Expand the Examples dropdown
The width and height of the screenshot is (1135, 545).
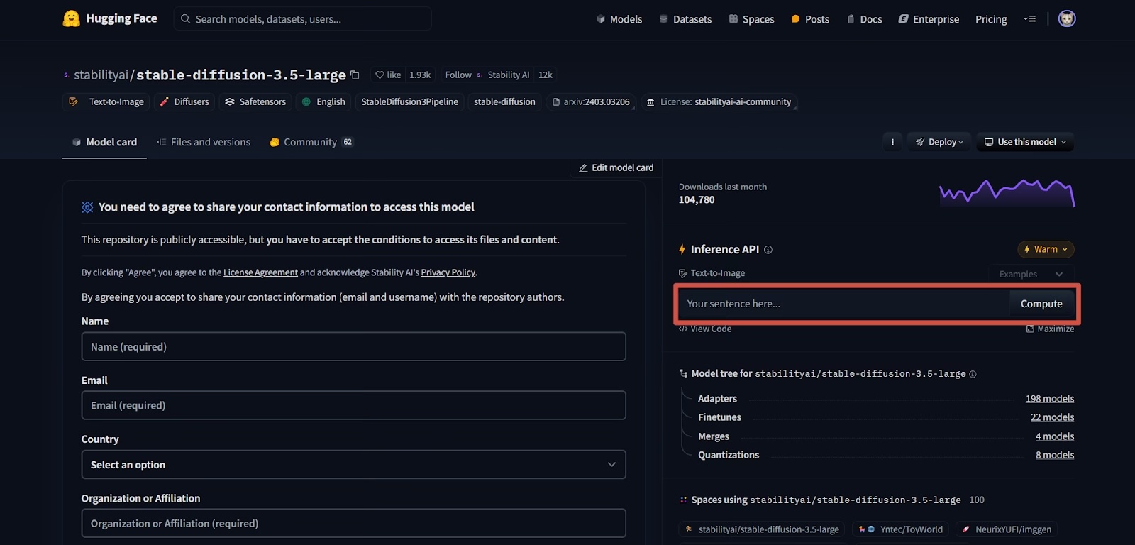pos(1031,275)
